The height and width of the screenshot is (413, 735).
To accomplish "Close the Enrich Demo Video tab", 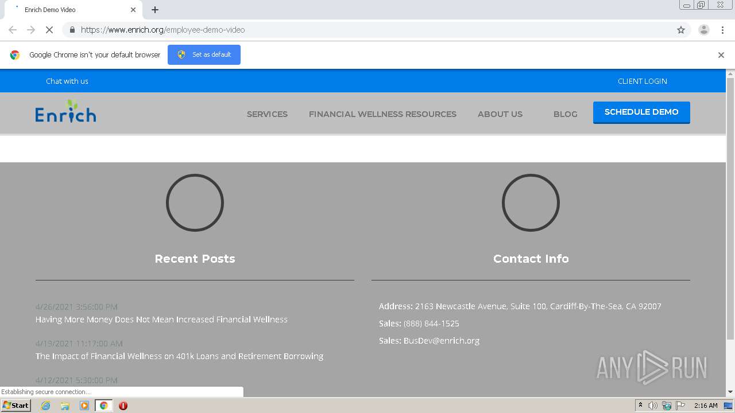I will [133, 10].
